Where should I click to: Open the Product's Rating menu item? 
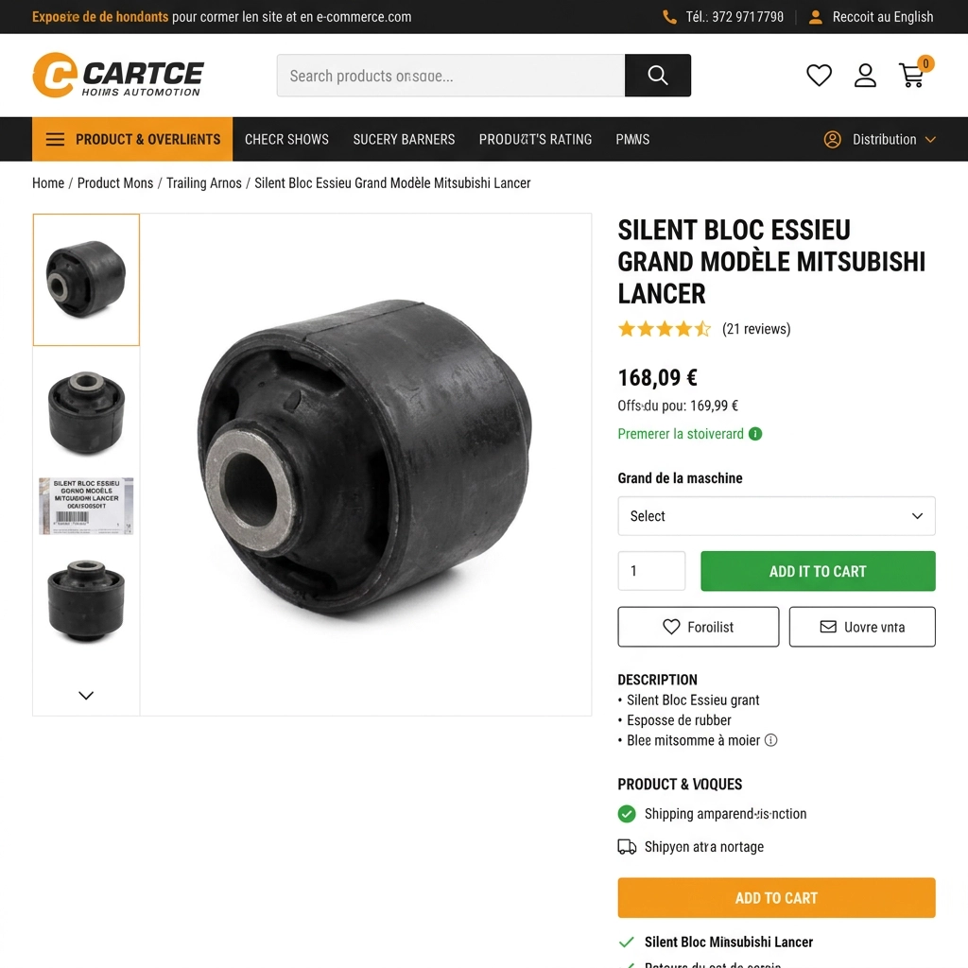click(535, 140)
